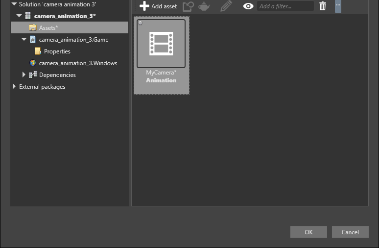Image resolution: width=379 pixels, height=248 pixels.
Task: Click the pencil edit icon
Action: pos(226,6)
